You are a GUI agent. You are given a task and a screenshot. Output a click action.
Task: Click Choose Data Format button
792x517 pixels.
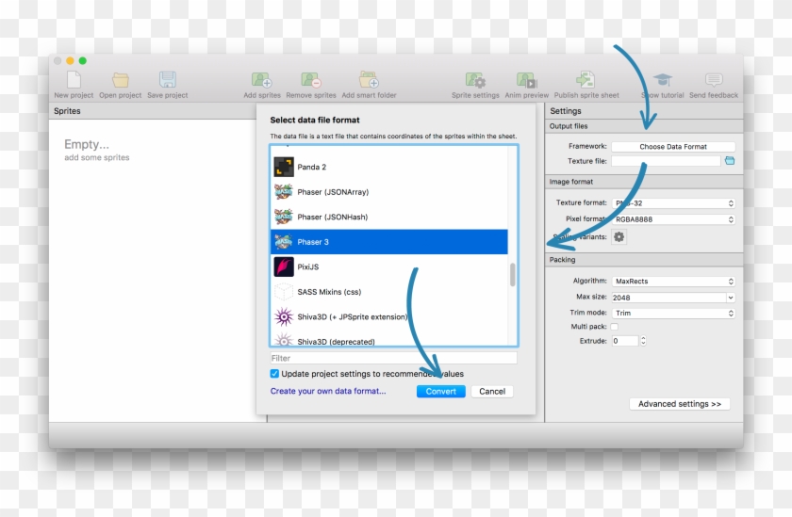click(x=673, y=147)
